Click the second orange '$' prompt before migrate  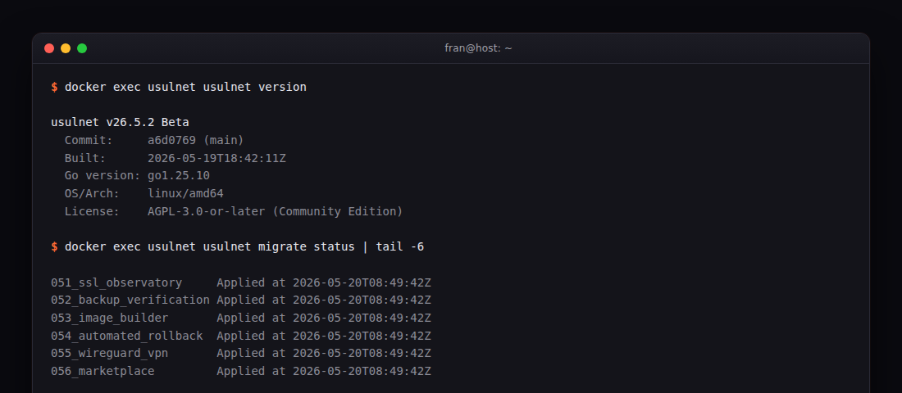tap(54, 246)
